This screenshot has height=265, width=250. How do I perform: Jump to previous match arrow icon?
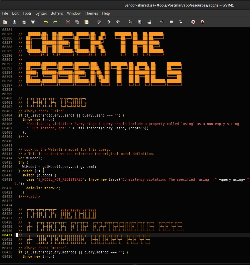tap(118, 22)
